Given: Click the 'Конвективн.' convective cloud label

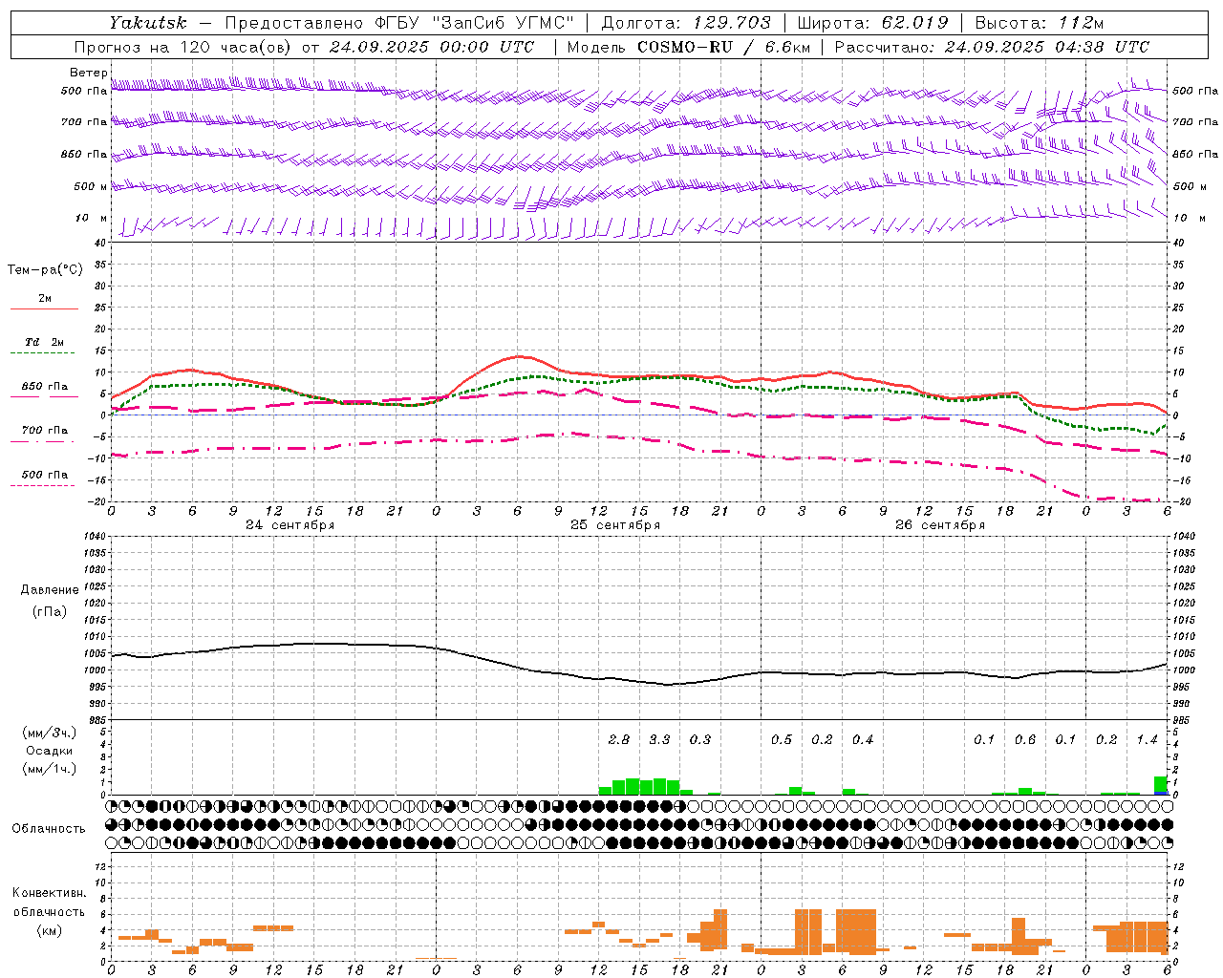Looking at the screenshot, I should pyautogui.click(x=50, y=893).
